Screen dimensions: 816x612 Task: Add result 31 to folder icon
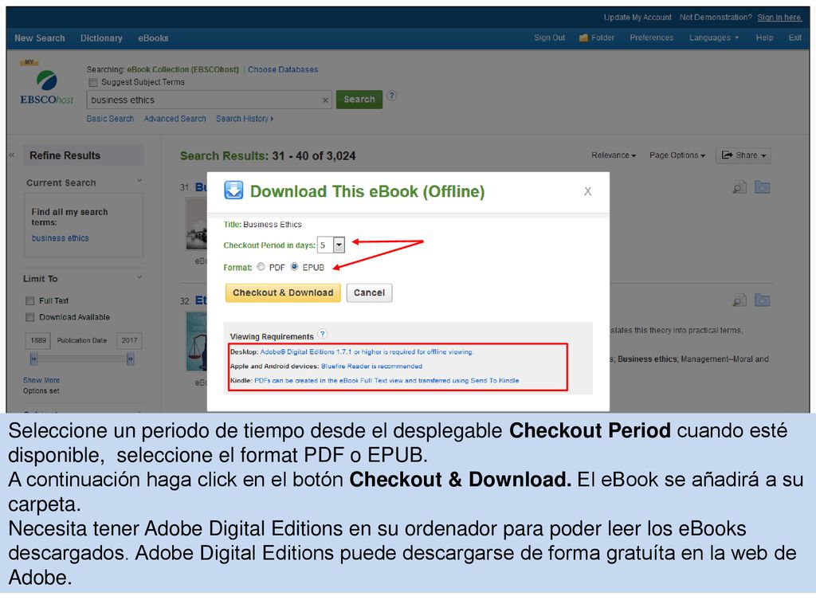coord(763,187)
